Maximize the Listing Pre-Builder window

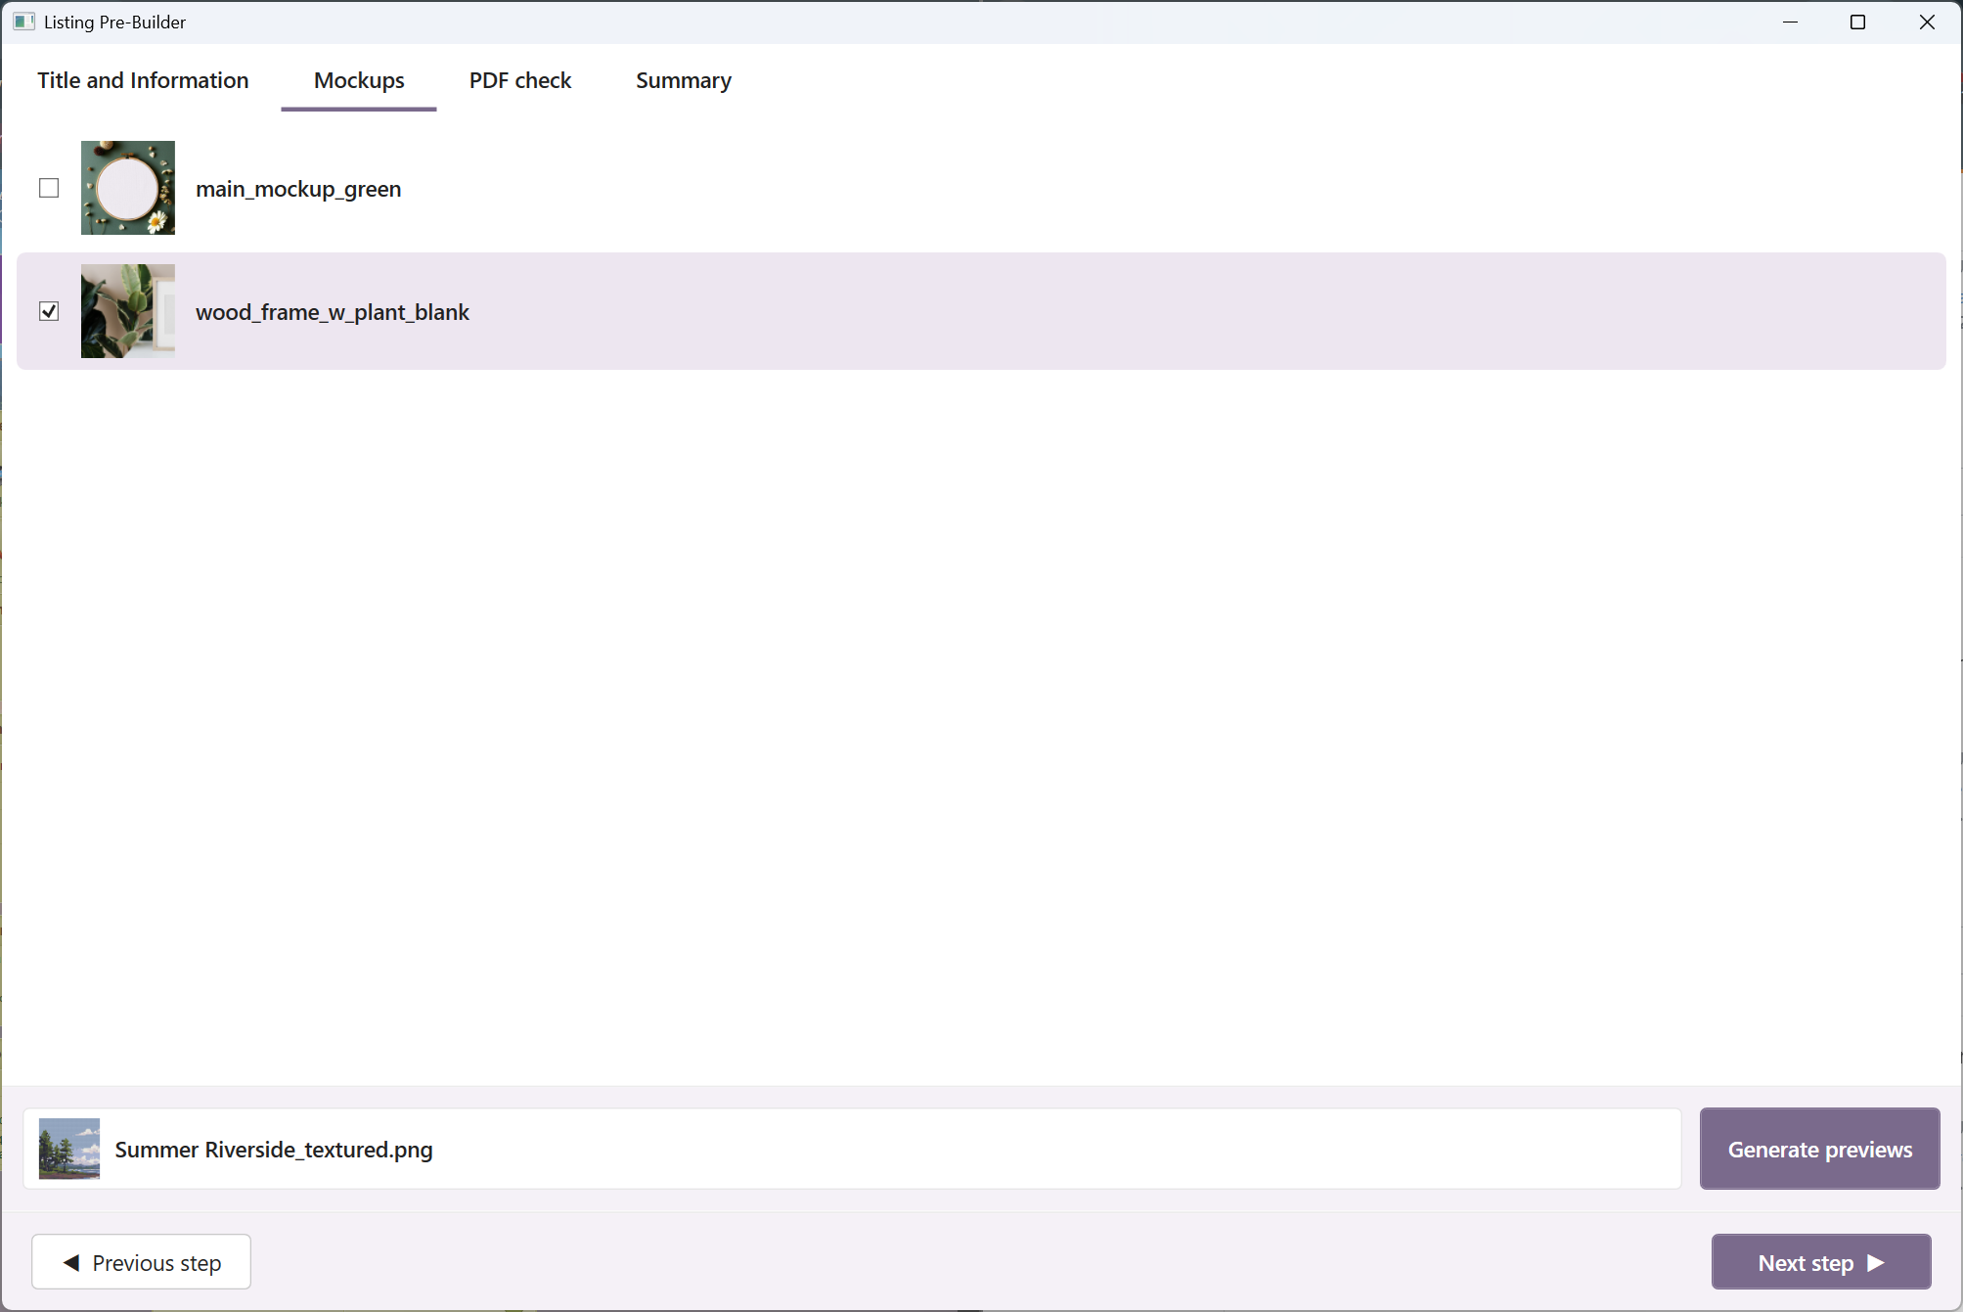coord(1858,22)
